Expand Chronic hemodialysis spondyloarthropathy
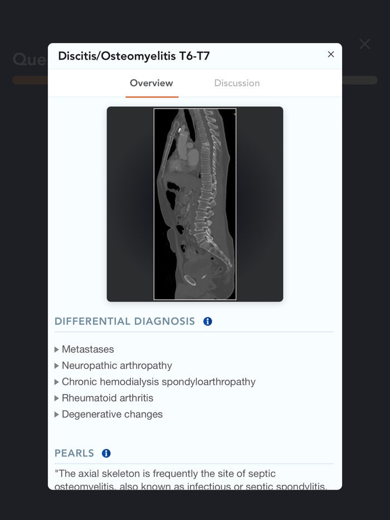Image resolution: width=390 pixels, height=520 pixels. (57, 382)
